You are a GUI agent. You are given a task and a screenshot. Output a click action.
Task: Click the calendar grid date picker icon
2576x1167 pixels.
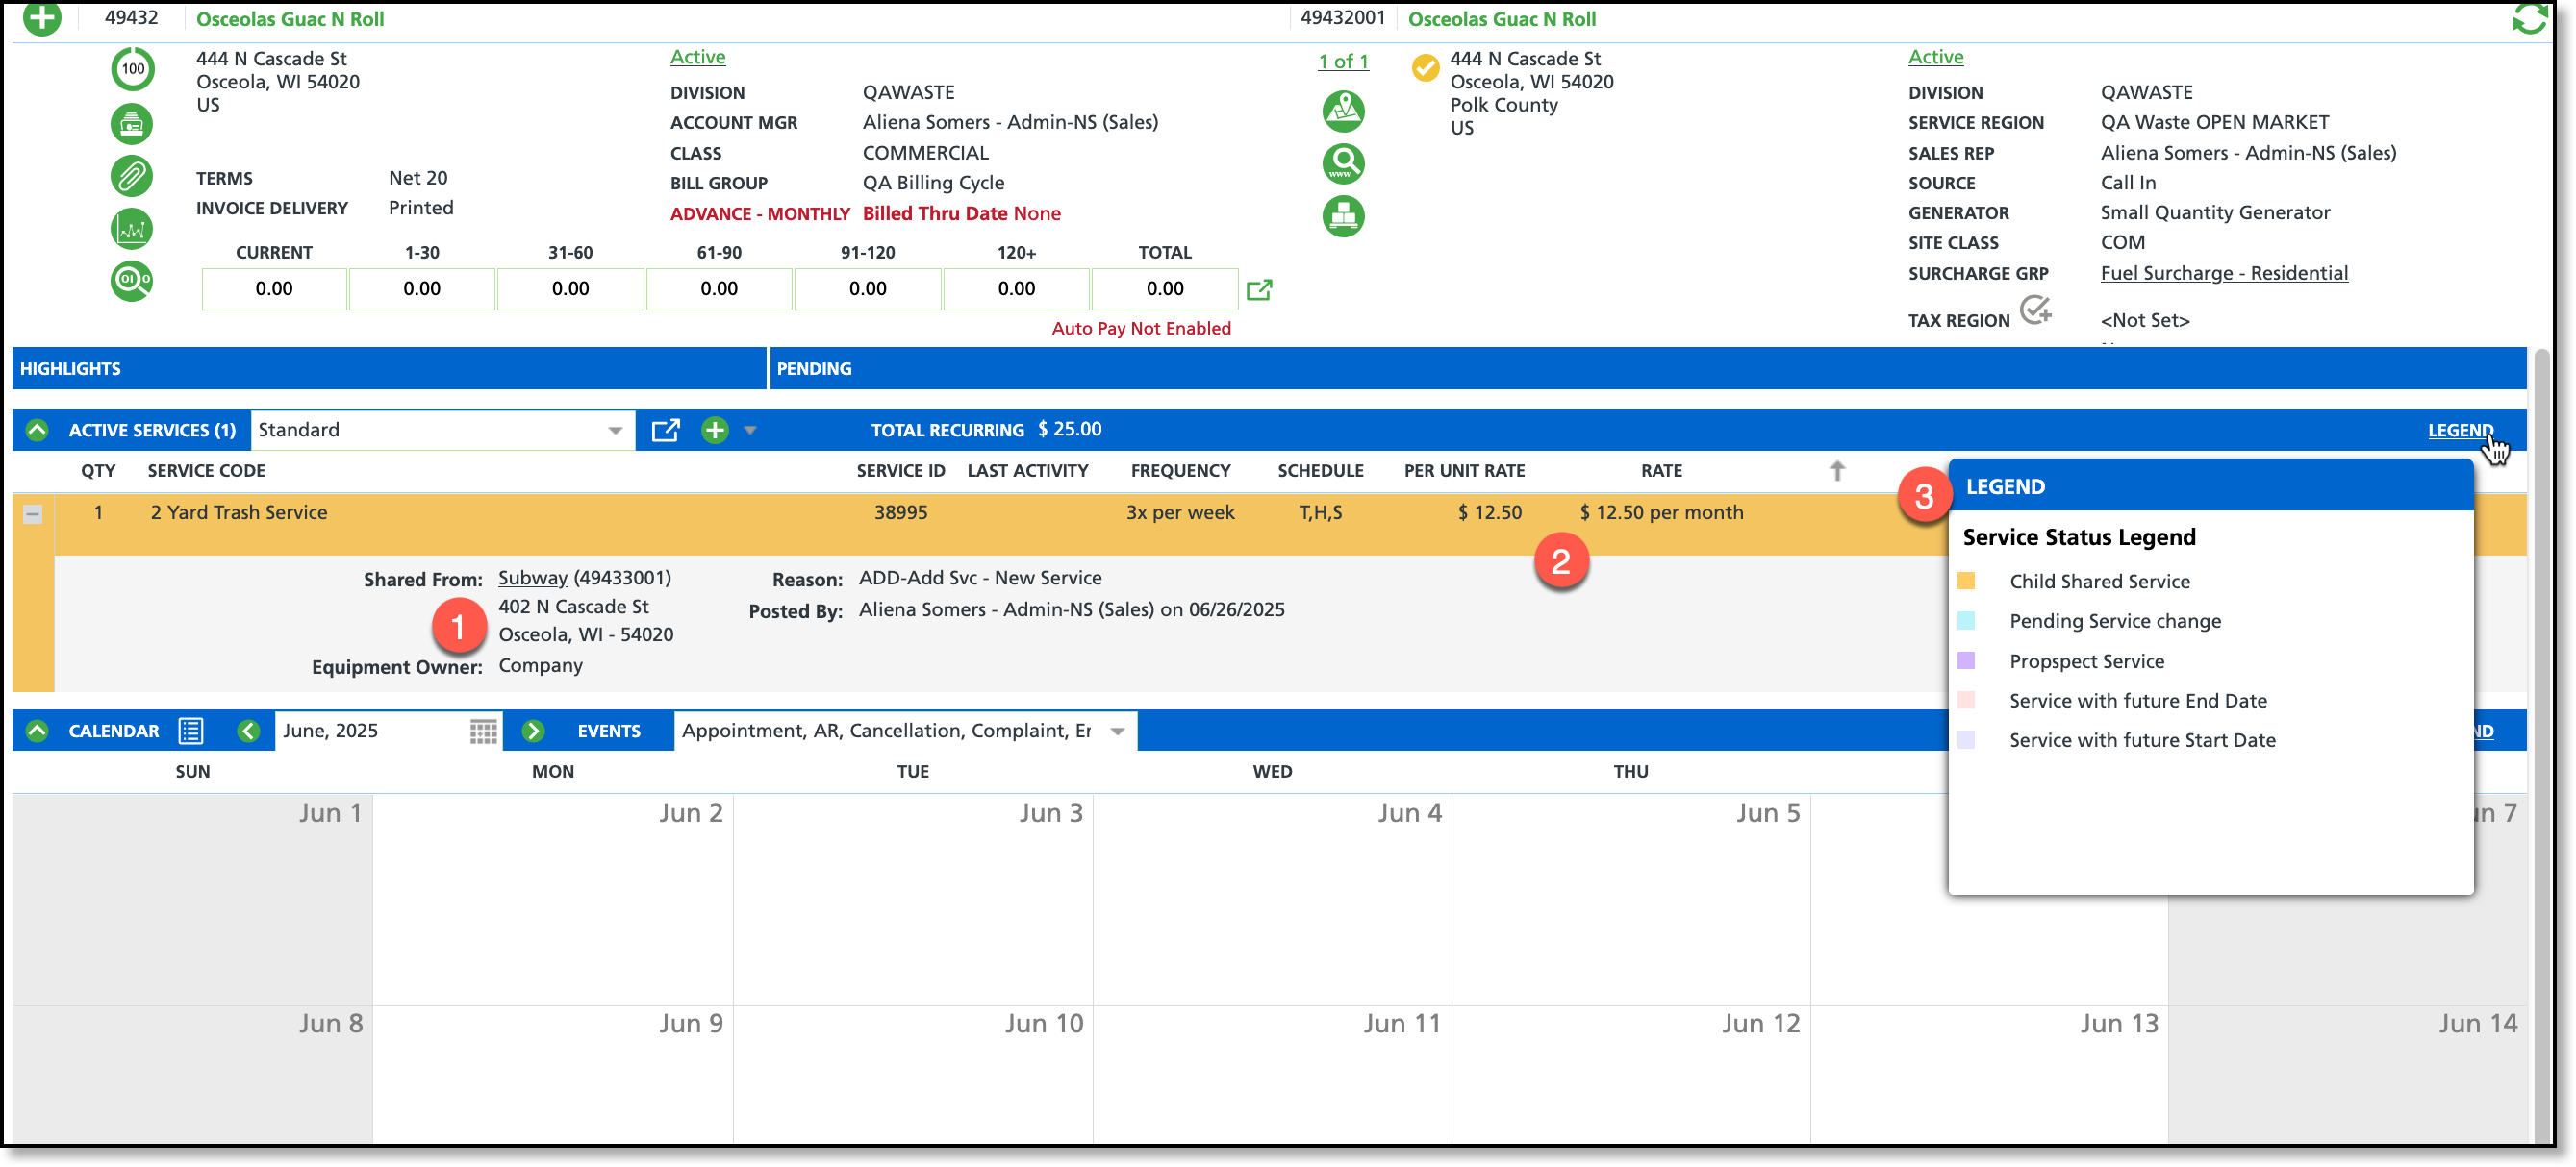(x=483, y=732)
